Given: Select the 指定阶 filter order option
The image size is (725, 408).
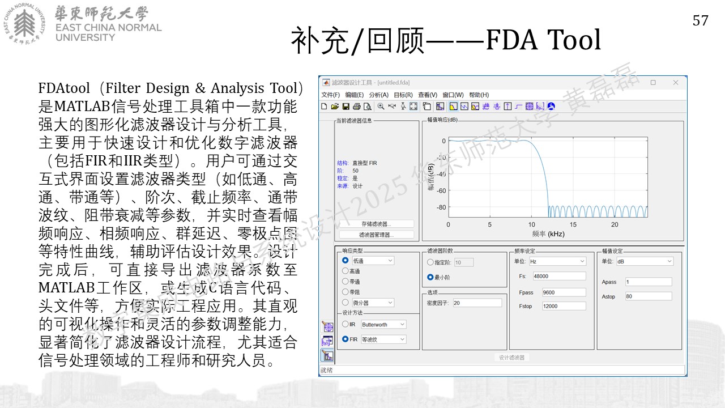Looking at the screenshot, I should pyautogui.click(x=430, y=262).
